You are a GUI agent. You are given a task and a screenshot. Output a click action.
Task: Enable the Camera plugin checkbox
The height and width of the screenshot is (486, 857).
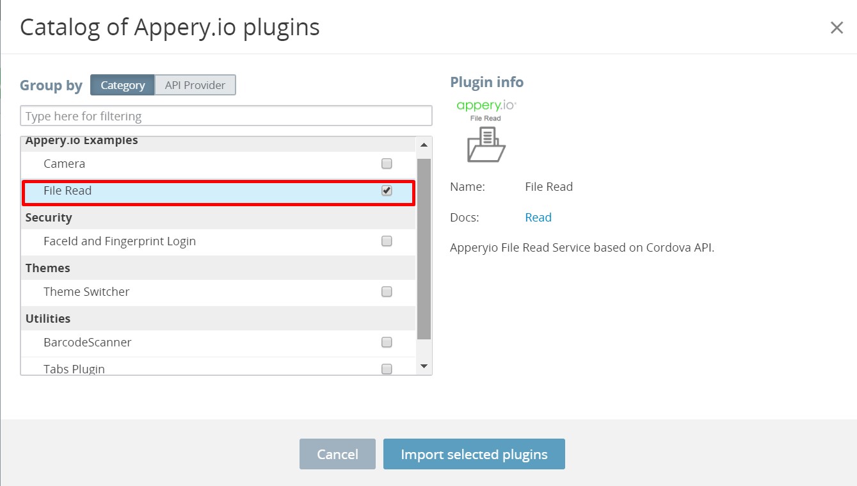387,164
